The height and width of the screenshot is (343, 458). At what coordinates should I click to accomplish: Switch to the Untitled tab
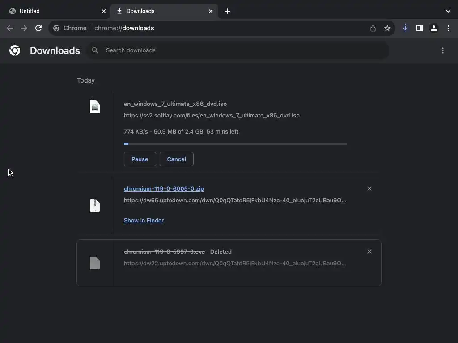coord(54,11)
